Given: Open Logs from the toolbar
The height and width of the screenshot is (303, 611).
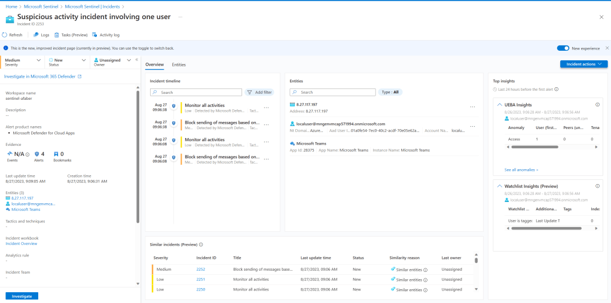Looking at the screenshot, I should pos(41,35).
